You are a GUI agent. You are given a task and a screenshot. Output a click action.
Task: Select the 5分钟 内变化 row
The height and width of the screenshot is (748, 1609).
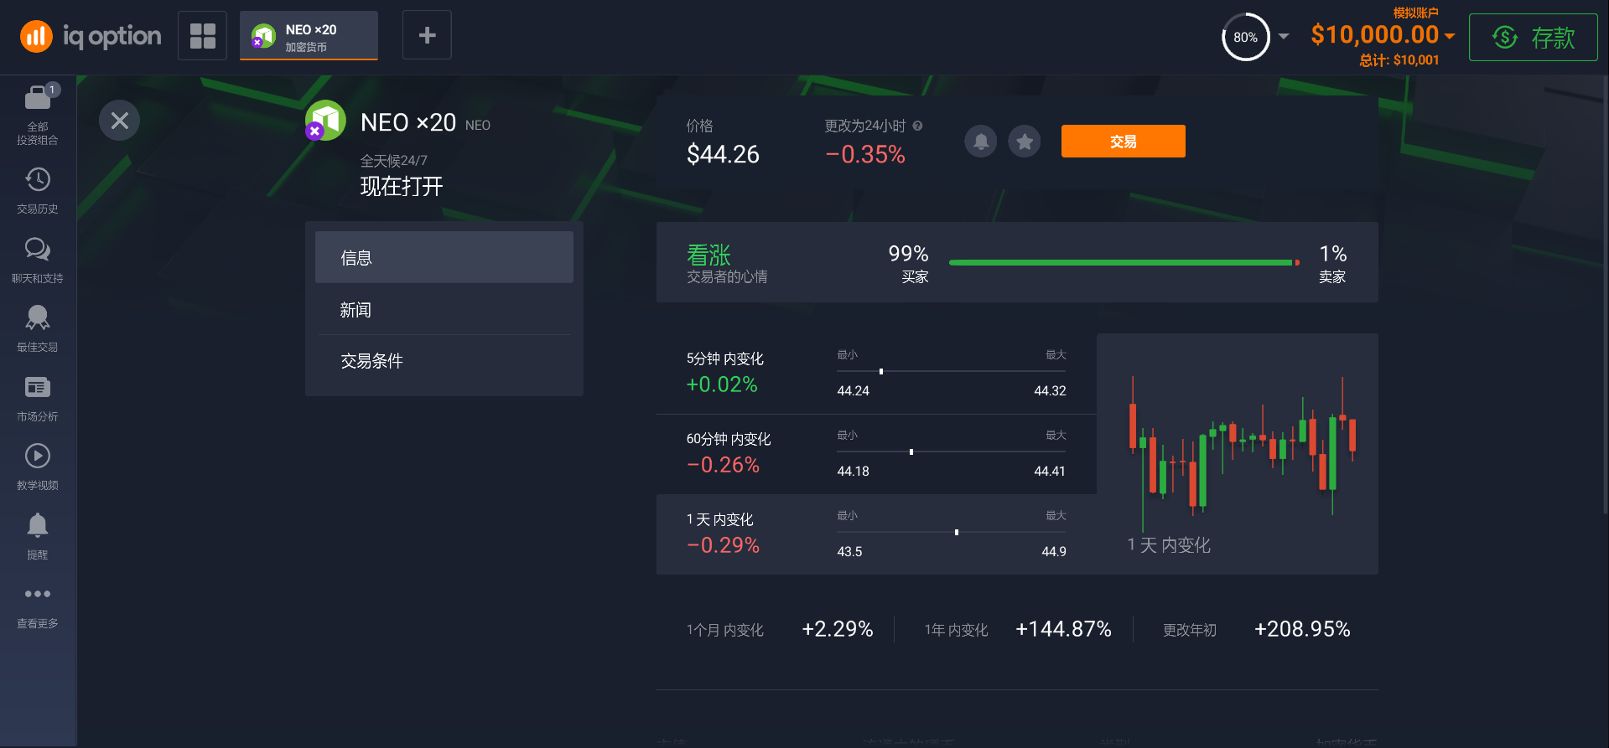876,374
